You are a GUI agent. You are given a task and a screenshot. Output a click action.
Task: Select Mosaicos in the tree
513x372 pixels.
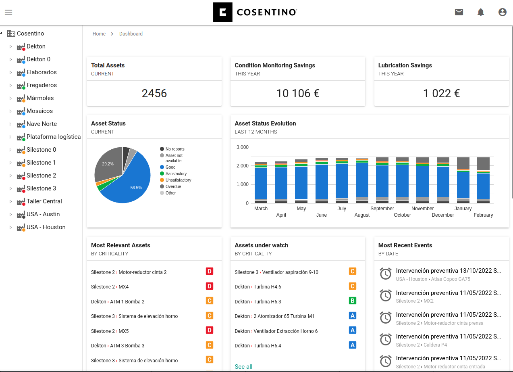39,111
